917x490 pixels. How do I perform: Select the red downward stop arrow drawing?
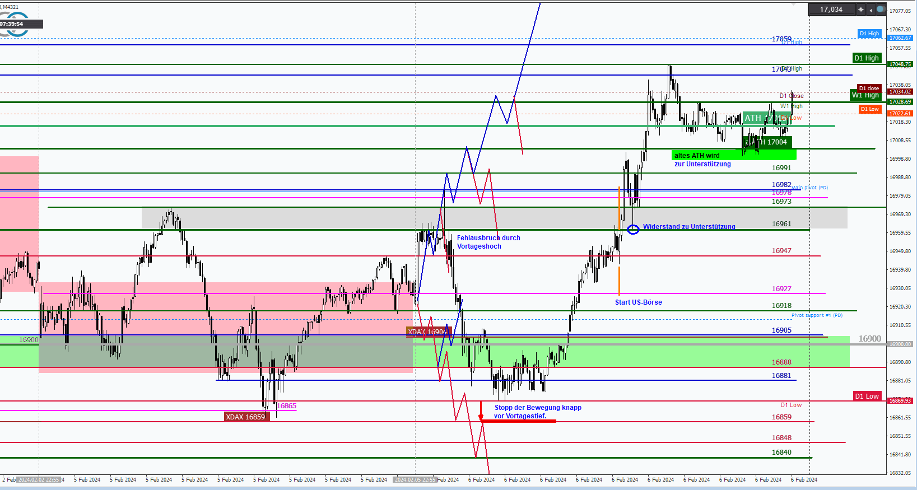481,411
